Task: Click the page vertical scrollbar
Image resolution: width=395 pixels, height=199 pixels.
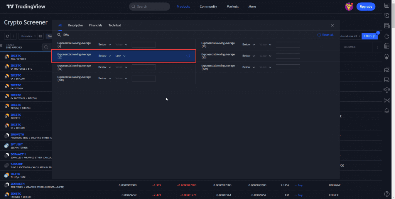Action: (393, 15)
